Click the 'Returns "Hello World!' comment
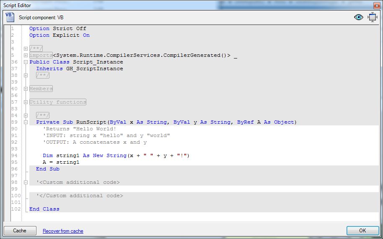The height and width of the screenshot is (239, 383). [x=79, y=129]
